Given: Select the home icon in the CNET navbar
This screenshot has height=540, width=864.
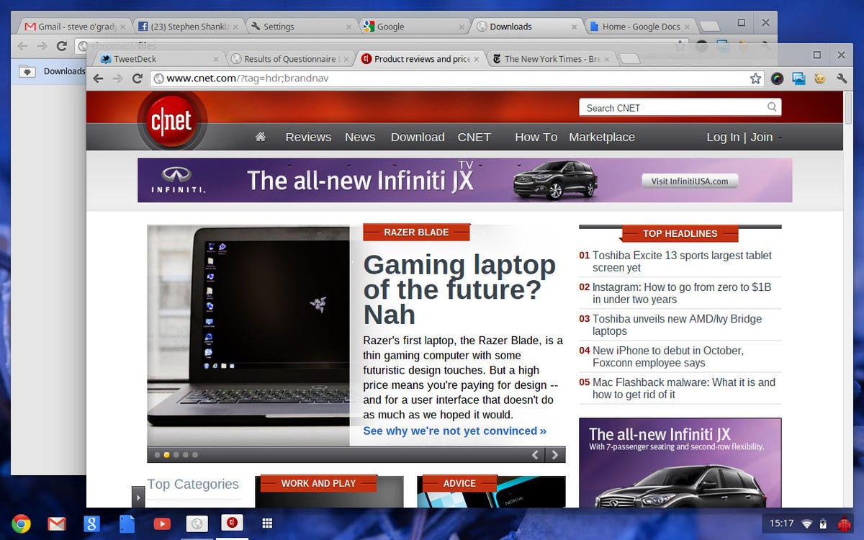Looking at the screenshot, I should [x=260, y=137].
